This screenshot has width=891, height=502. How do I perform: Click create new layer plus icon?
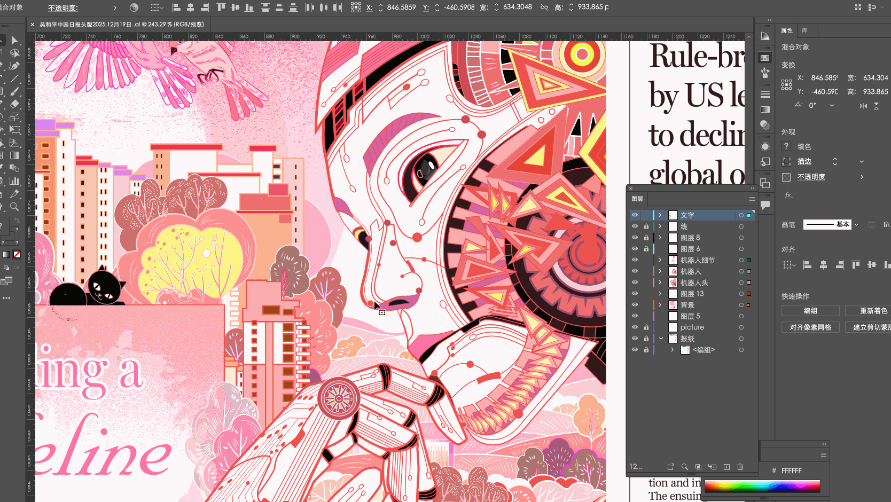pyautogui.click(x=726, y=467)
